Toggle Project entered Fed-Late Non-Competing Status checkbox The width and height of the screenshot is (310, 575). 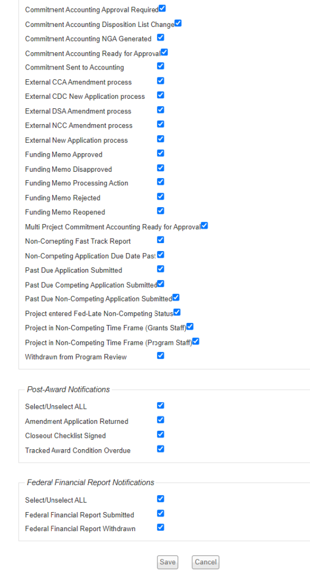coord(177,312)
